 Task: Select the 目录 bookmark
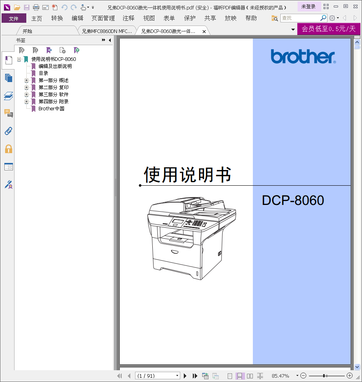(x=43, y=73)
